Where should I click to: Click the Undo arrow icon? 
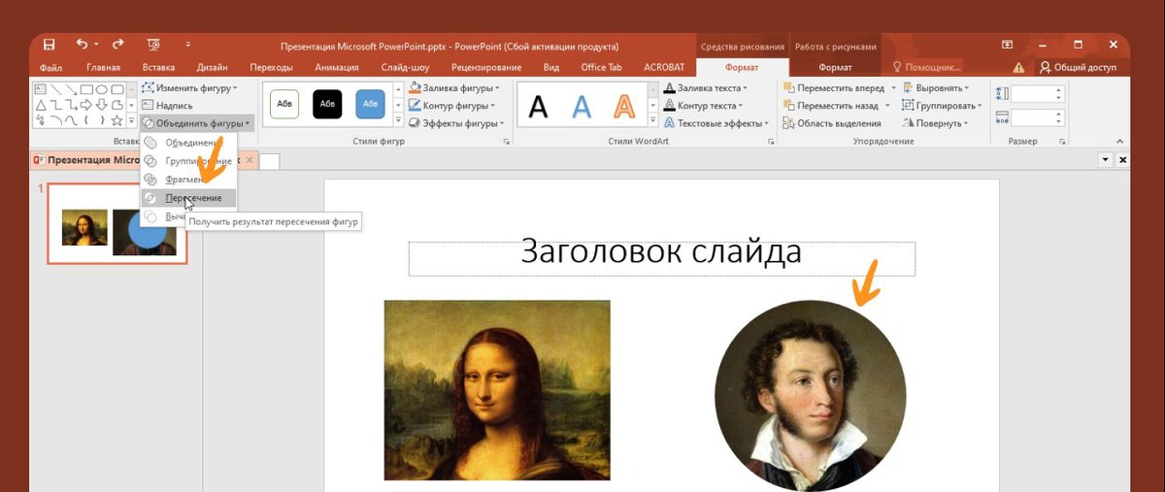click(x=82, y=45)
